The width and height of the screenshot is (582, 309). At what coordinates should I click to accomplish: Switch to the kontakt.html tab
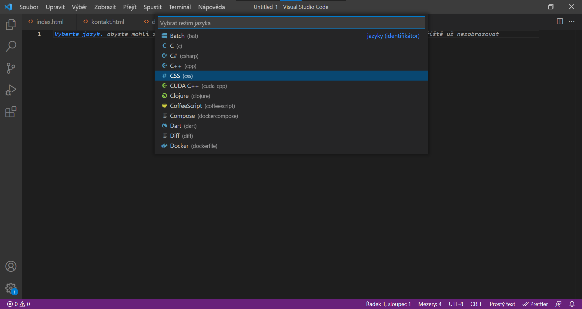[108, 22]
